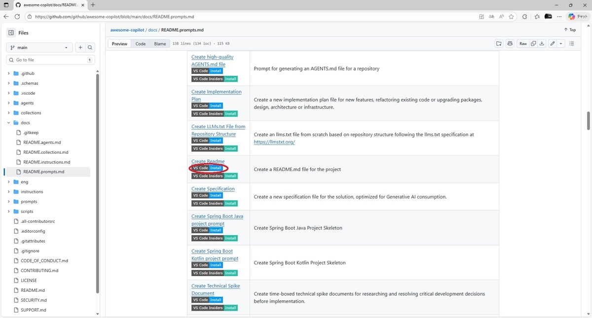Open a new browser tab
This screenshot has width=592, height=318.
93,5
